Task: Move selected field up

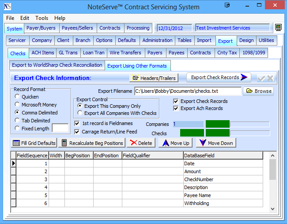Action: click(x=176, y=143)
